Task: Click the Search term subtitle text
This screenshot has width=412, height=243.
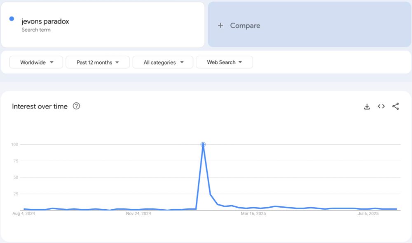Action: click(x=36, y=30)
